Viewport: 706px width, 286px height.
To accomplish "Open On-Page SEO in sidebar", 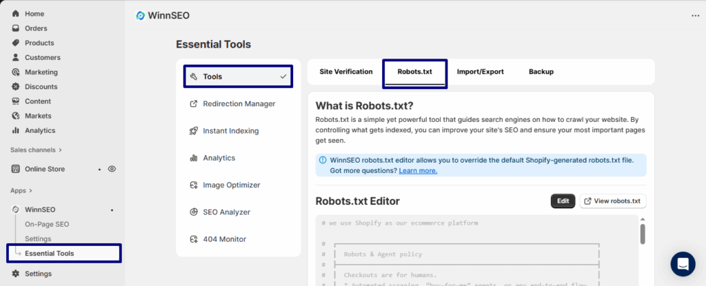I will click(47, 224).
